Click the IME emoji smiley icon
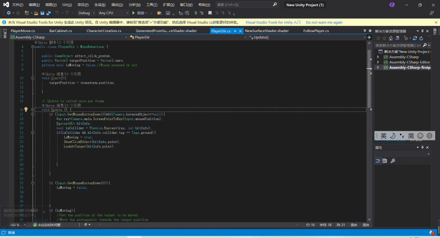Screen dimensions: 440x238 420,136
